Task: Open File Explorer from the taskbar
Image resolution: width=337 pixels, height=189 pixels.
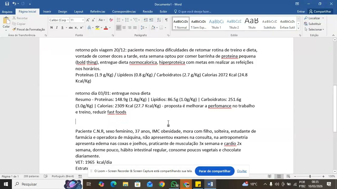Action: point(125,184)
